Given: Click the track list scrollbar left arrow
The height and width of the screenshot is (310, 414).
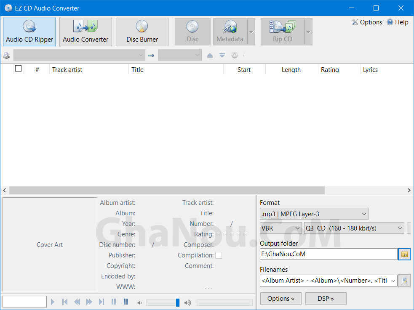Looking at the screenshot, I should point(5,190).
